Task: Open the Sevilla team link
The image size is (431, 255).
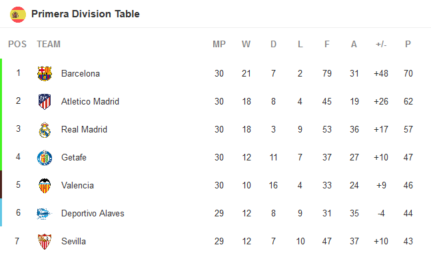Action: coord(73,241)
